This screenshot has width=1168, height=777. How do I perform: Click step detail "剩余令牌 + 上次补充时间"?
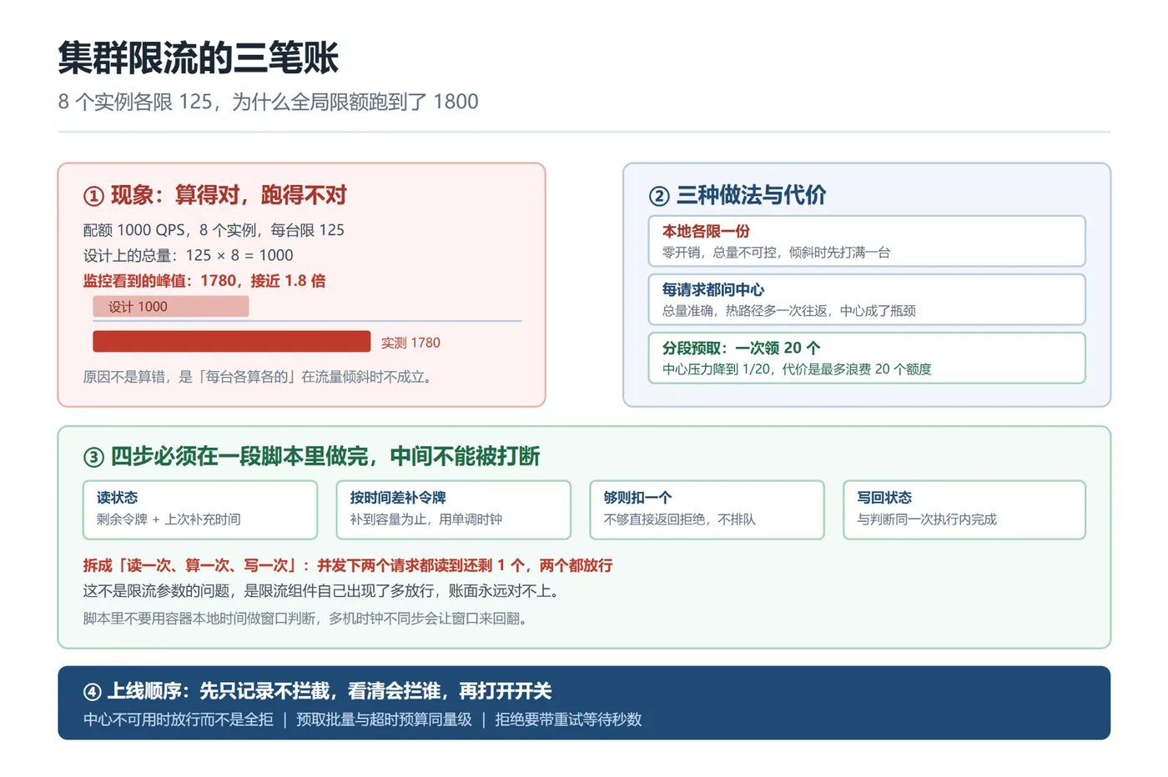point(169,519)
